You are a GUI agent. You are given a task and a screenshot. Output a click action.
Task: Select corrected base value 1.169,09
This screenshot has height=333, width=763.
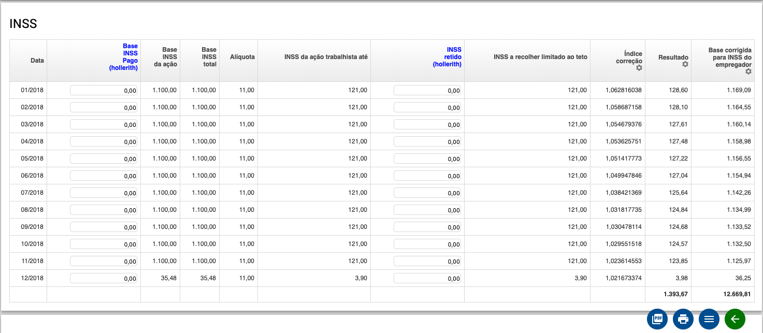pos(739,90)
